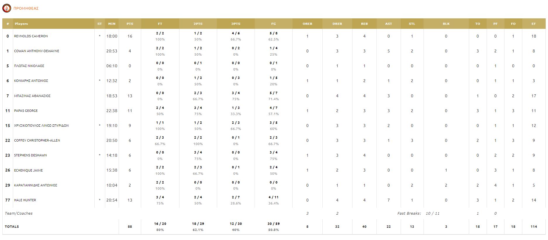Open REYNOLDS CAMERON player entry
Image resolution: width=548 pixels, height=240 pixels.
(x=31, y=36)
